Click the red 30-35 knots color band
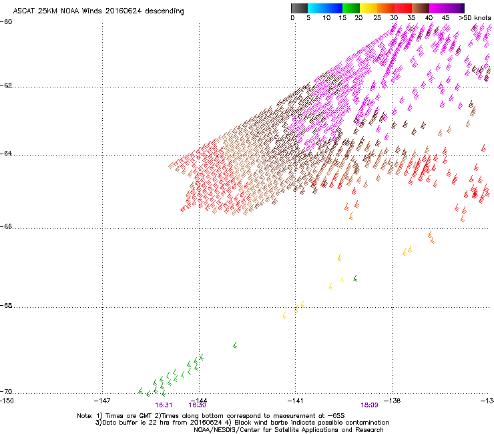The width and height of the screenshot is (494, 434). tap(403, 8)
